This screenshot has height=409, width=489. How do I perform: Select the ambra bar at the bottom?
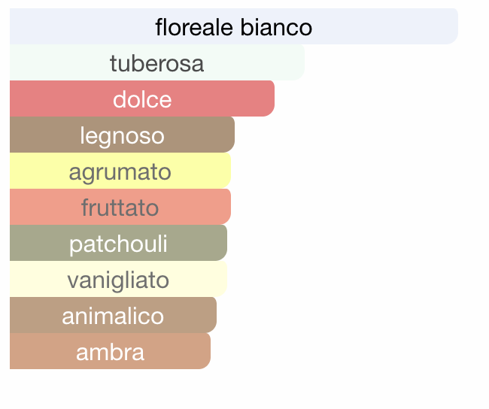pos(110,351)
